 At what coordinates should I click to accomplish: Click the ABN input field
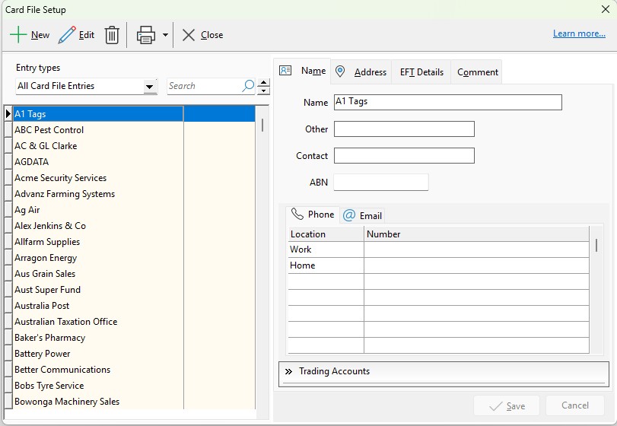[381, 182]
